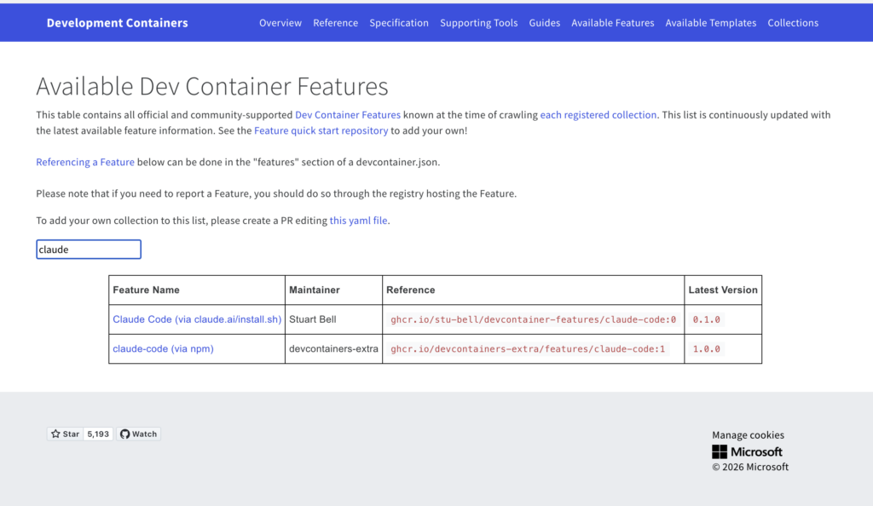
Task: Go to Reference in top navigation
Action: 335,23
